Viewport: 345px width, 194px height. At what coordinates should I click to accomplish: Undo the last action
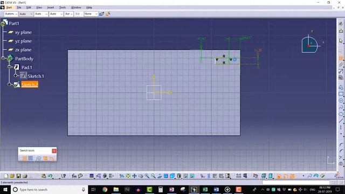(50, 176)
